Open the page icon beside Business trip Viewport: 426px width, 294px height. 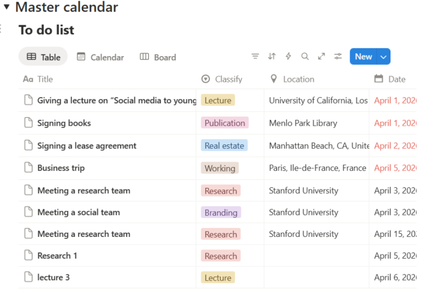coord(28,167)
